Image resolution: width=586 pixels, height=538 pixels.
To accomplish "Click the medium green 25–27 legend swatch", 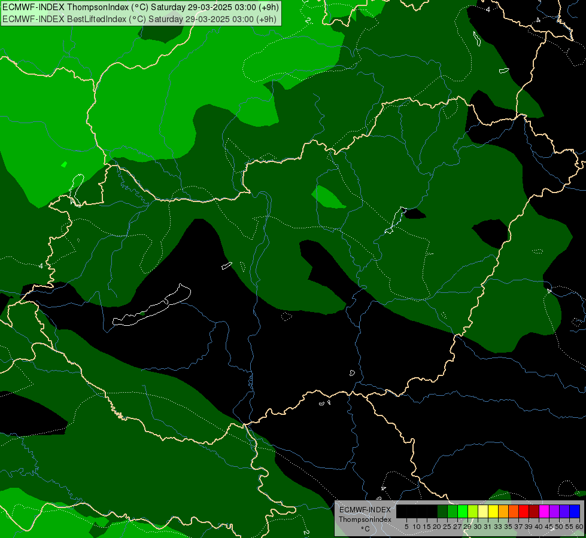I will click(x=453, y=511).
